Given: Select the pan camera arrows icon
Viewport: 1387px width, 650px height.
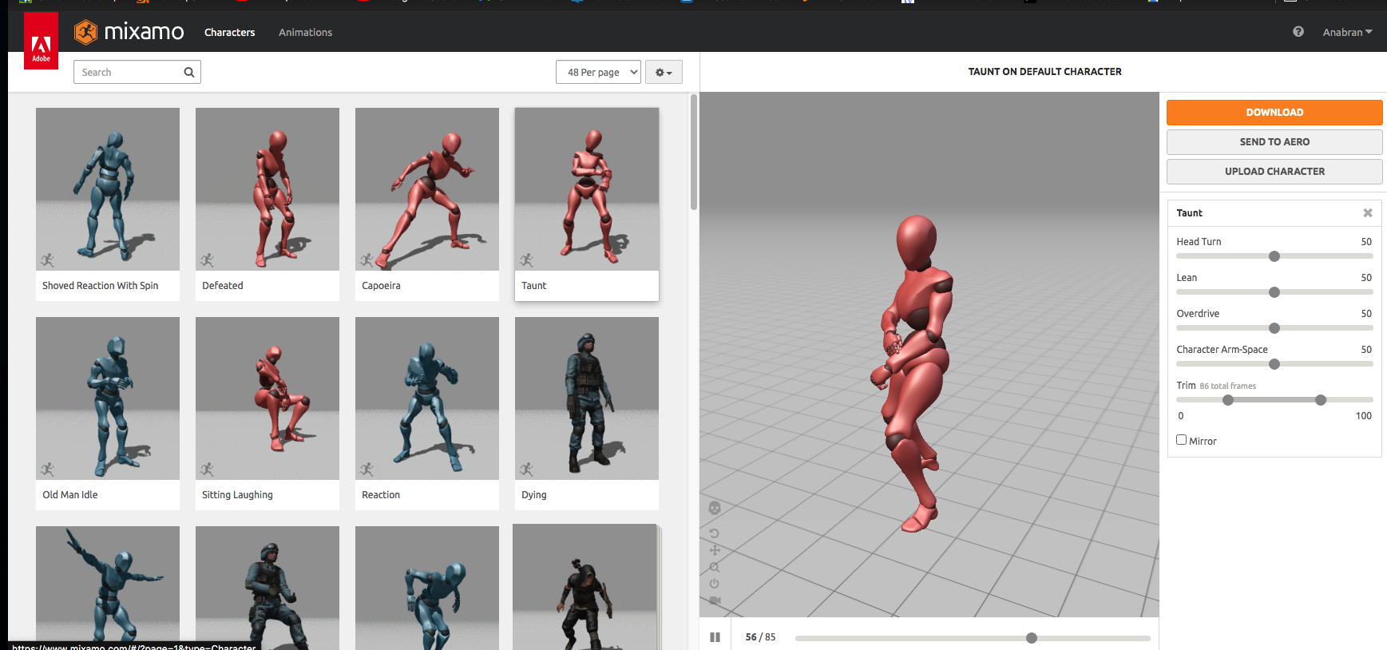Looking at the screenshot, I should (x=715, y=550).
